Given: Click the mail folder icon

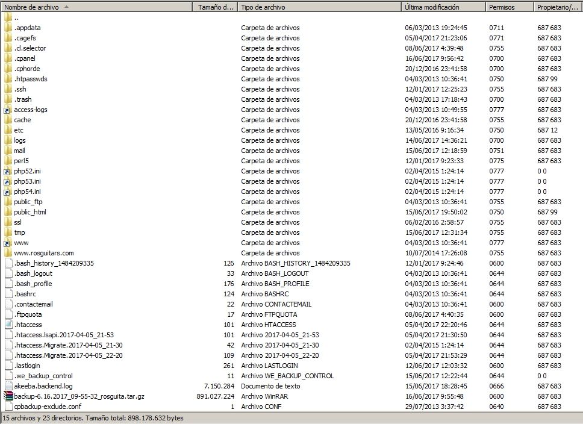Looking at the screenshot, I should tap(8, 151).
